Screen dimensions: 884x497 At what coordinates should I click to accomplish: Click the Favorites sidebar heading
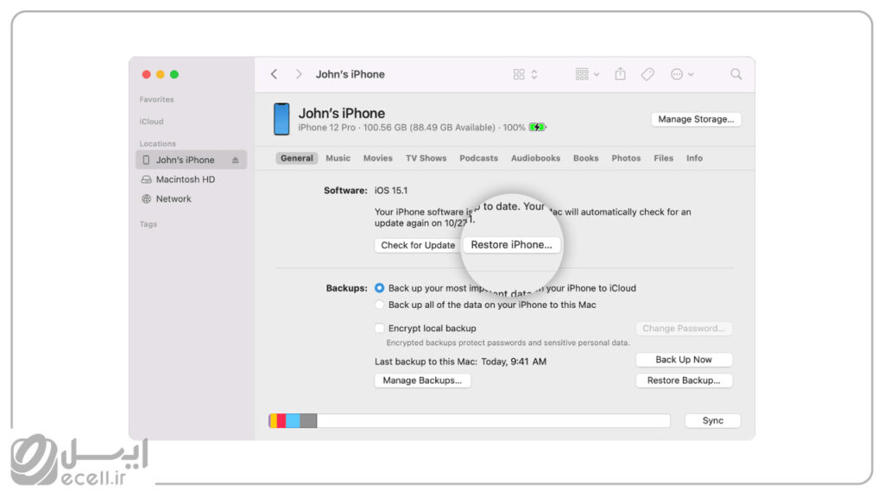[x=157, y=99]
